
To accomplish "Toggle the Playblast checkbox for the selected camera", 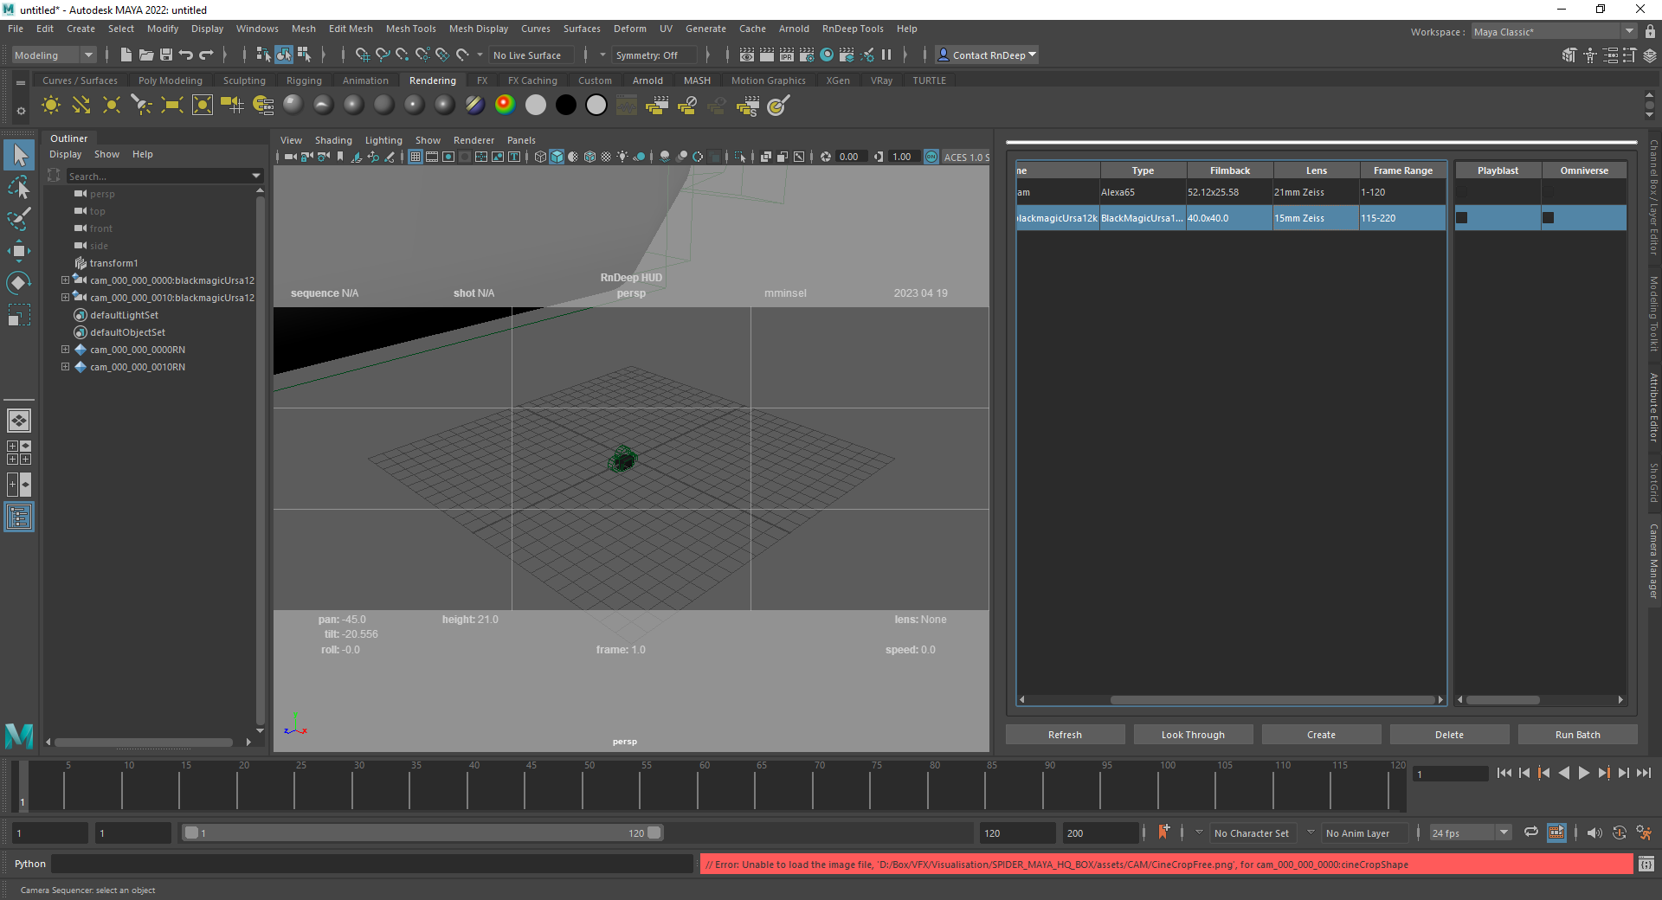I will tap(1462, 218).
